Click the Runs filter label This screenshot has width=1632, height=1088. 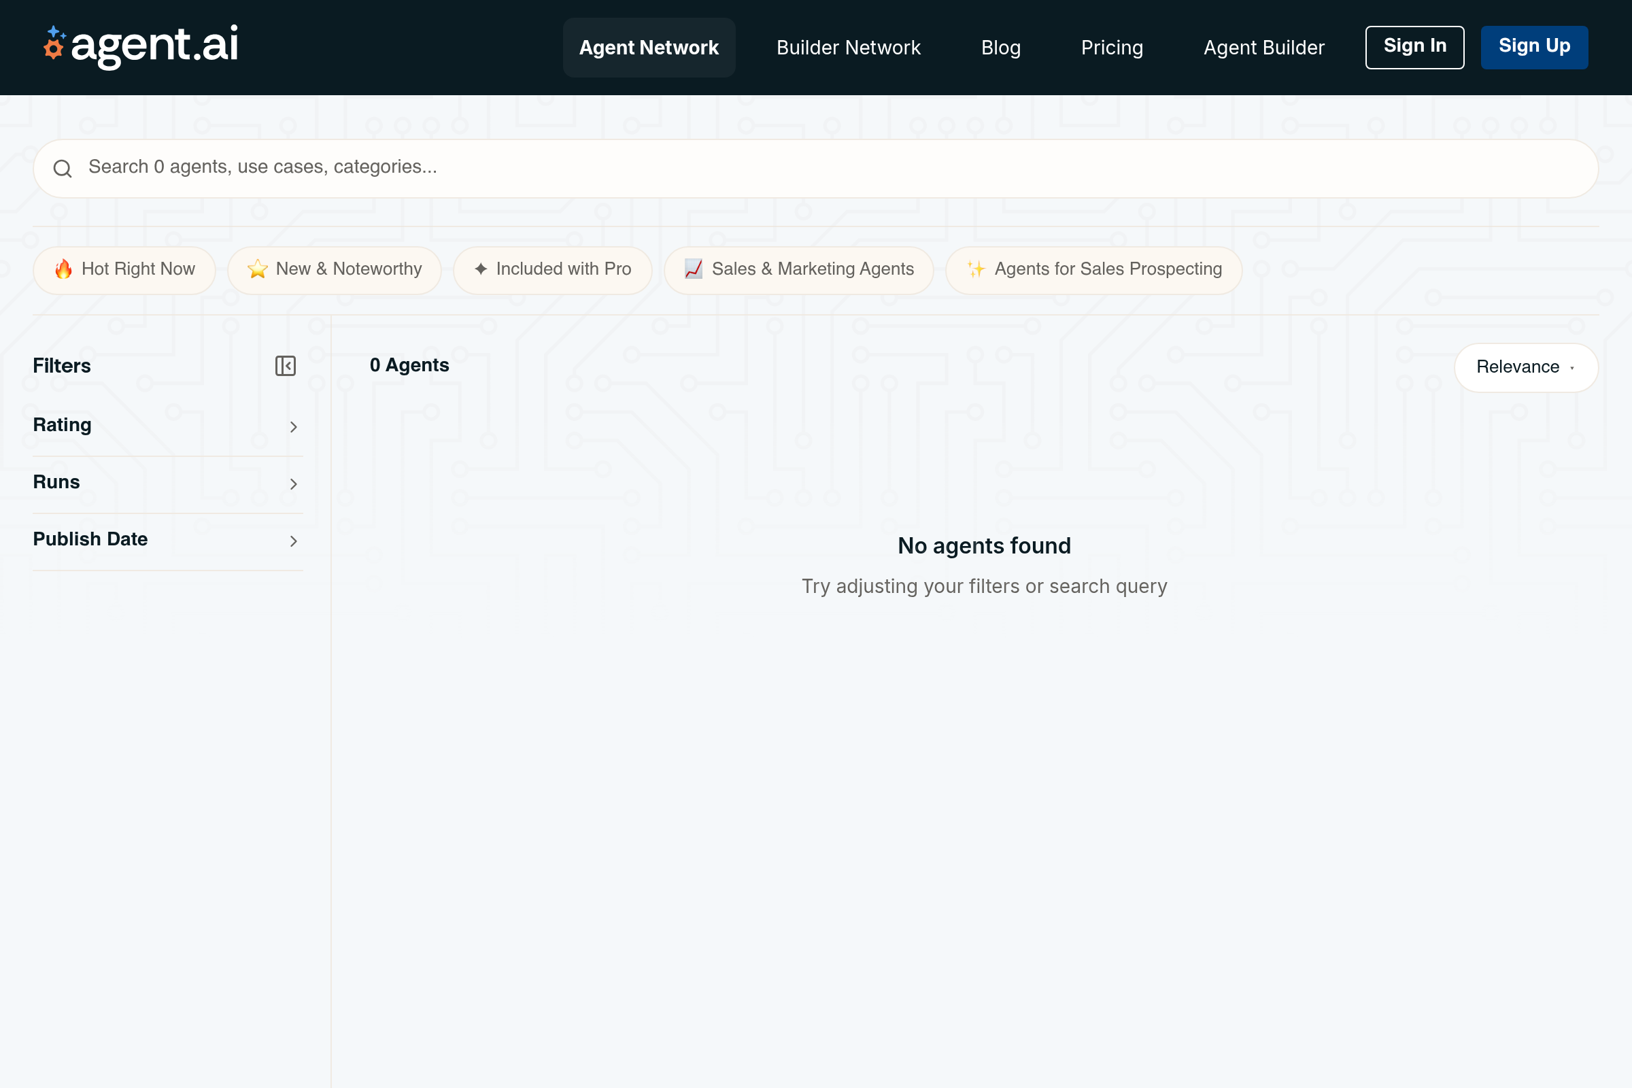click(x=56, y=482)
